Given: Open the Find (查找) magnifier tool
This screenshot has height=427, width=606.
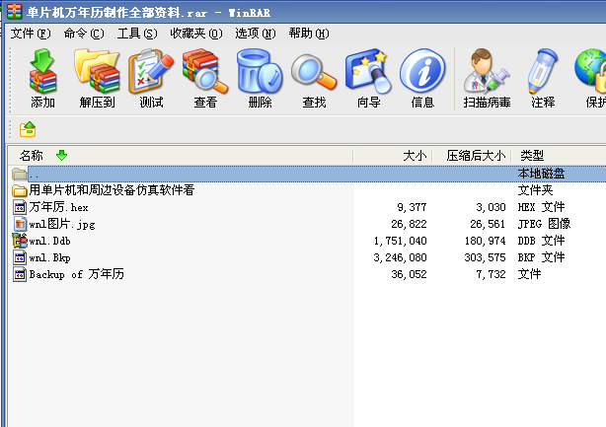Looking at the screenshot, I should coord(314,73).
